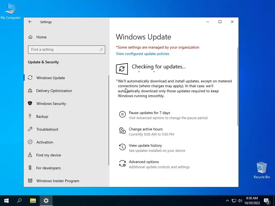This screenshot has width=275, height=206.
Task: Click the Update & Security heading
Action: pyautogui.click(x=43, y=62)
